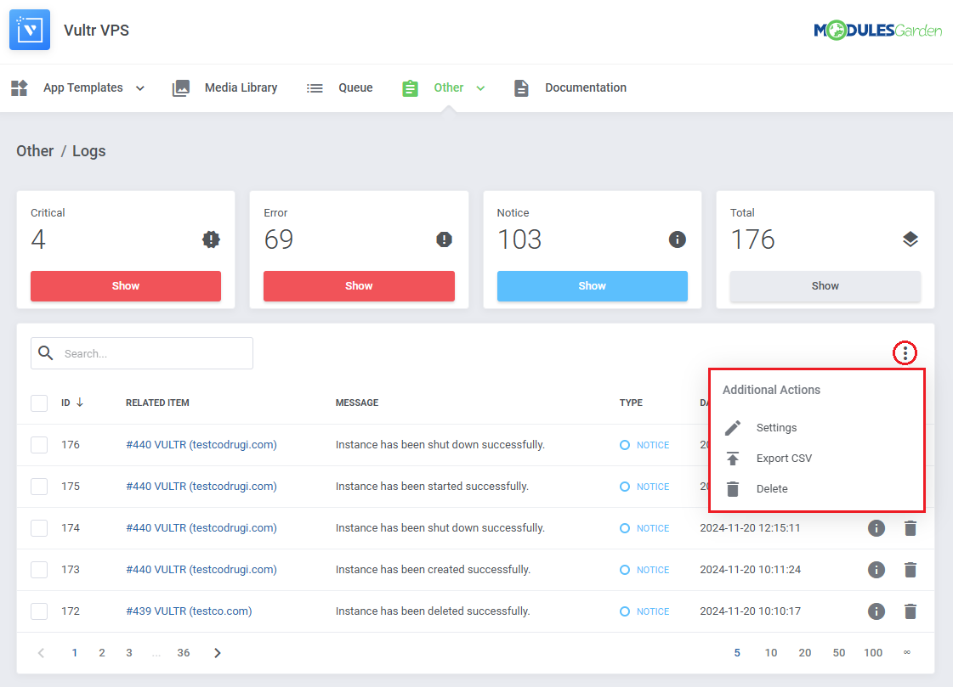View info for log 173
953x687 pixels.
tap(876, 570)
